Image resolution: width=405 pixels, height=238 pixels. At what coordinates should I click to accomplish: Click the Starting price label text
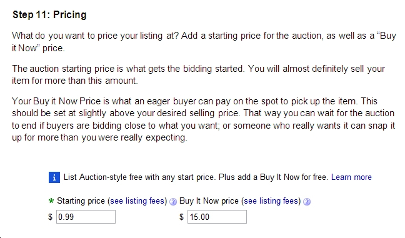pos(81,201)
